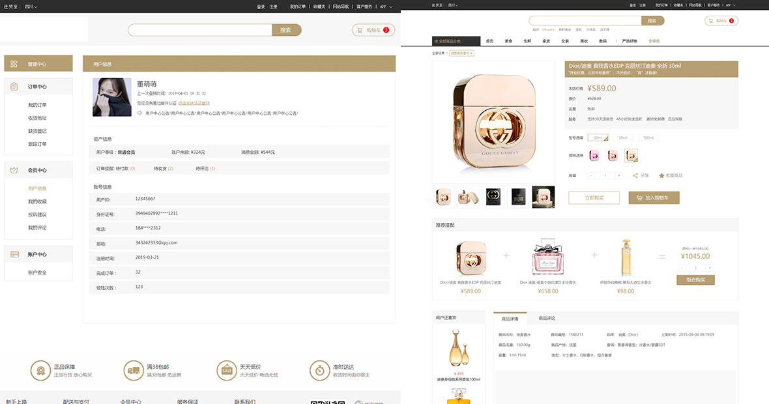Click the 搜索 button on the product page
769x404 pixels.
[652, 21]
